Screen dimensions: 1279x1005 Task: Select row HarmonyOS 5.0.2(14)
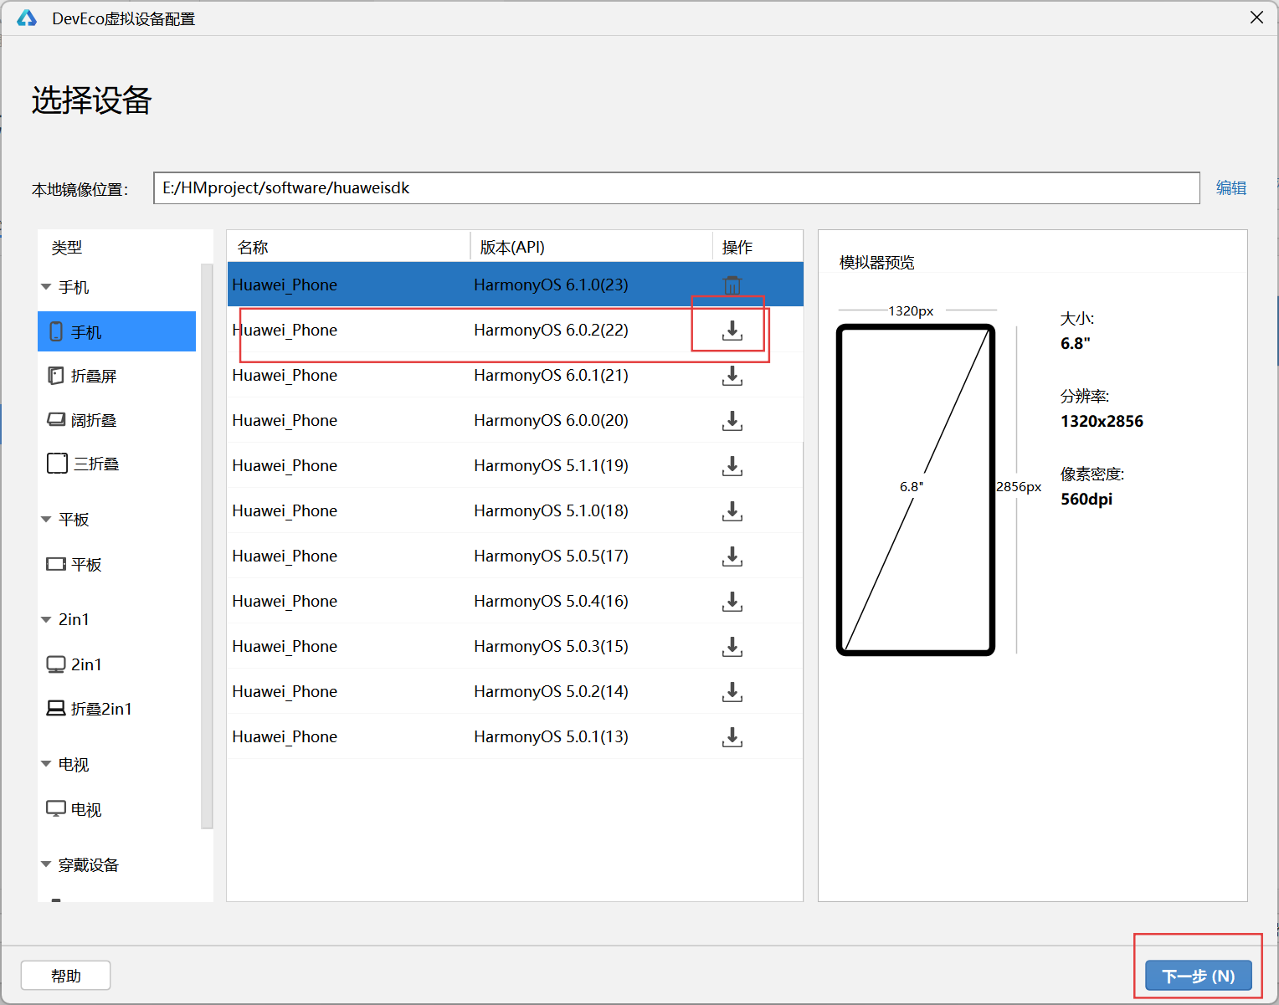(x=515, y=691)
